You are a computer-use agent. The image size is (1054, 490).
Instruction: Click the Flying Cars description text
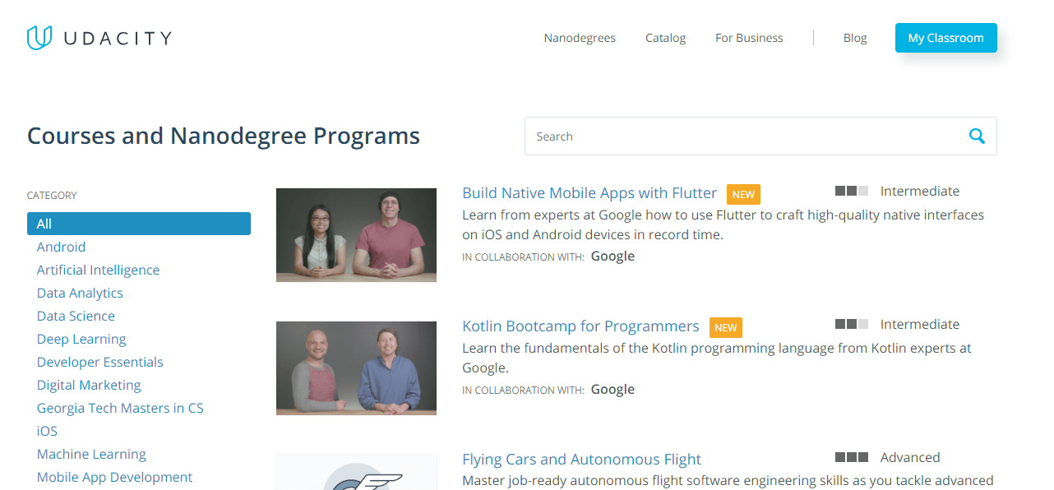click(728, 480)
